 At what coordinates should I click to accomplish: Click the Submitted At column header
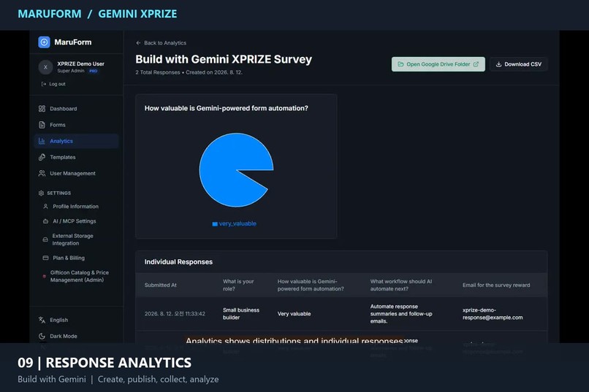[160, 285]
